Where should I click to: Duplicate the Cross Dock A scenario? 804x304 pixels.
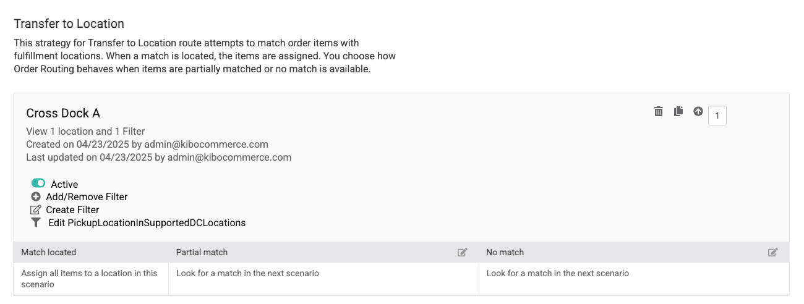click(x=678, y=111)
